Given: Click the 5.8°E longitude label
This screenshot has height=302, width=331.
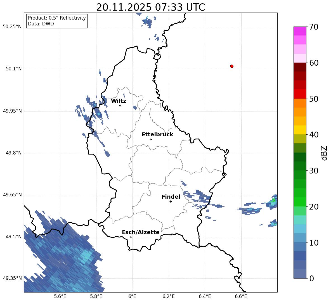Looking at the screenshot, I should (x=96, y=296).
